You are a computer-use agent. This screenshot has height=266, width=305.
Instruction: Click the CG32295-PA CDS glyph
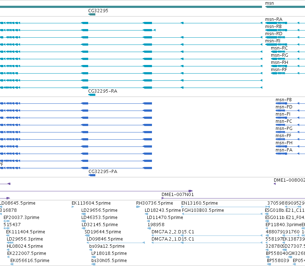(92, 175)
